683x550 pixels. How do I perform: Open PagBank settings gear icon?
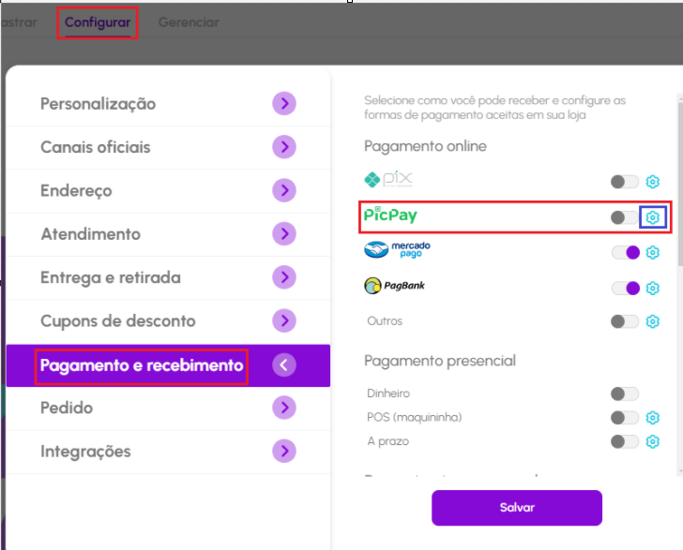click(653, 288)
